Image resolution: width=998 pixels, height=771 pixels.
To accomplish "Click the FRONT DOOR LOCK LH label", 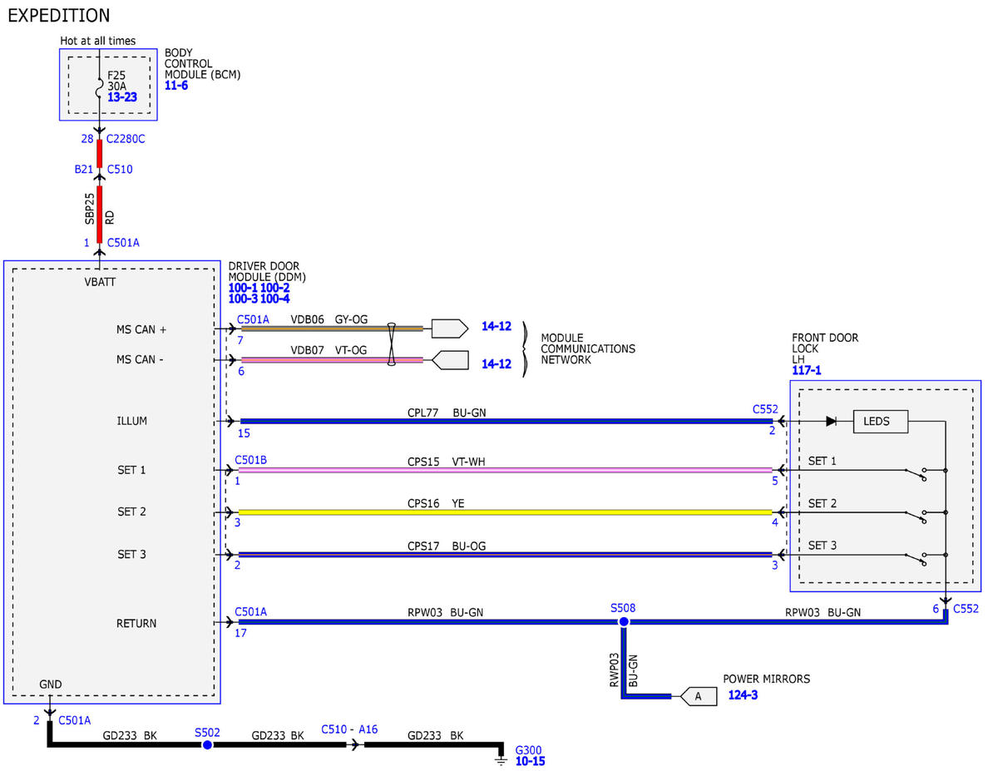I will point(825,348).
